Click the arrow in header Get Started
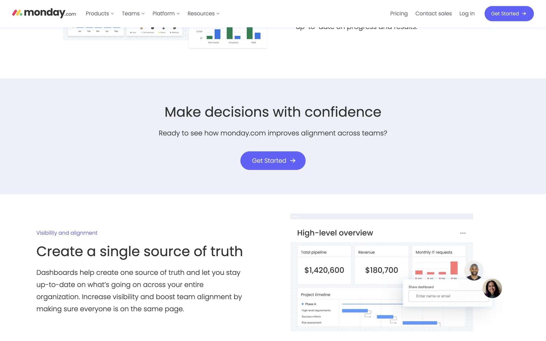 tap(524, 14)
